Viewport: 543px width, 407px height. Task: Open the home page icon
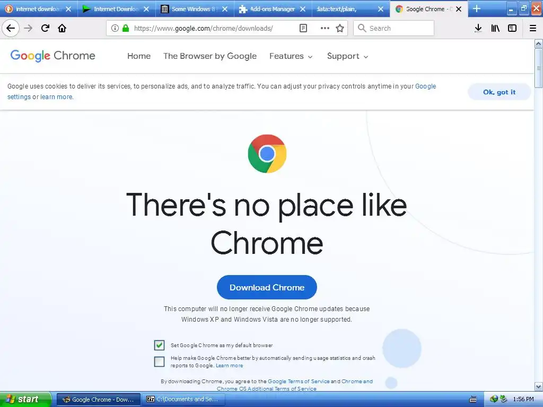pyautogui.click(x=62, y=28)
